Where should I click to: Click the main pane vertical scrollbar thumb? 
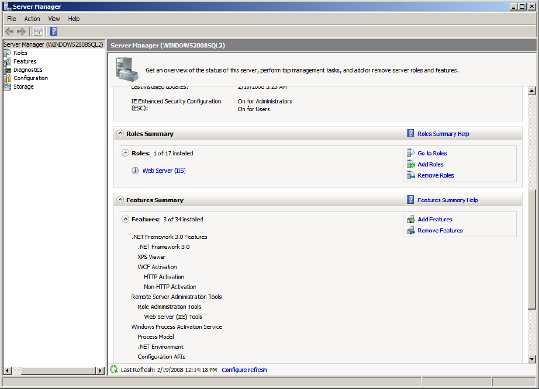pyautogui.click(x=532, y=249)
